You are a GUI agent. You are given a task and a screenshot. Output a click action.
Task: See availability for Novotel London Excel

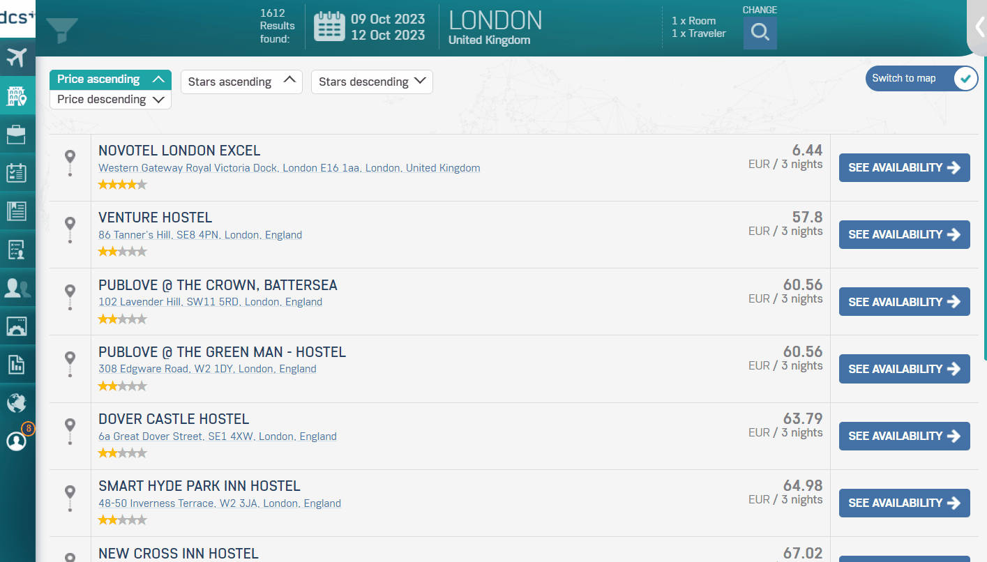(904, 168)
